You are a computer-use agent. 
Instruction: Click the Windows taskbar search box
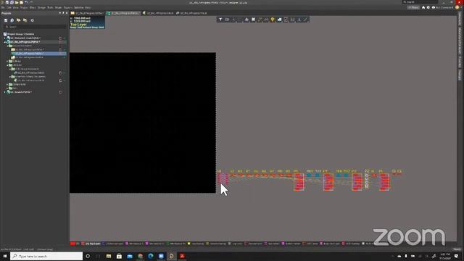tap(46, 256)
